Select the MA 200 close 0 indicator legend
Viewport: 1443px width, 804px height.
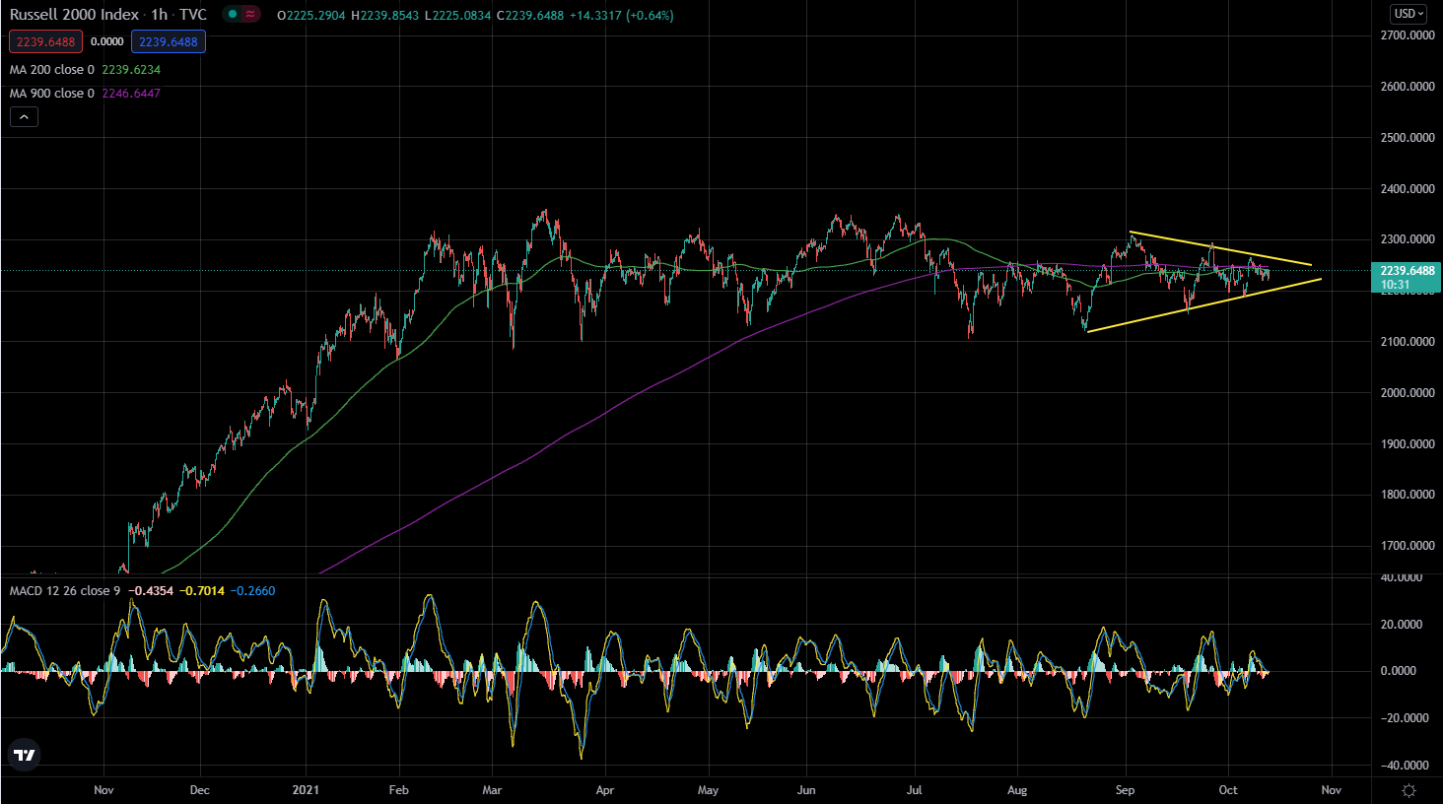[x=52, y=70]
